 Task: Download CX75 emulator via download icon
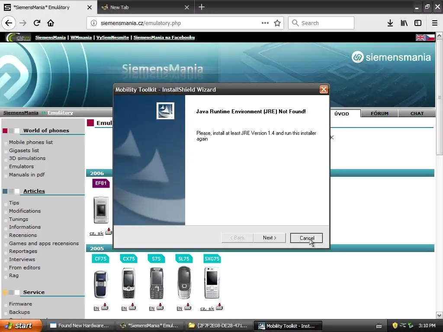click(x=132, y=306)
